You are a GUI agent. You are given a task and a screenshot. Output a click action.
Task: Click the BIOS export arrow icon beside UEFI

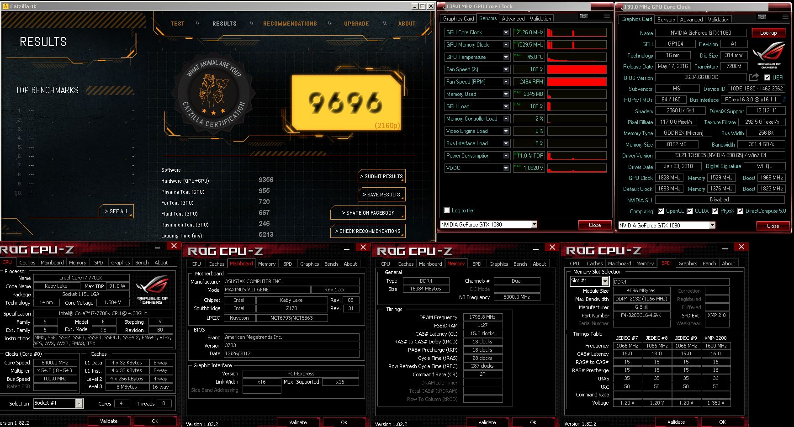[754, 77]
